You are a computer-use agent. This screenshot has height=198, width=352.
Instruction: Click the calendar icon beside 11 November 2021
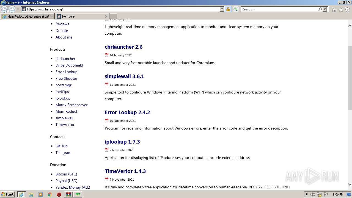[x=107, y=84]
